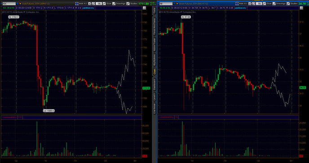This screenshot has width=309, height=163.
Task: Click the green 1711.80 price marker on gold axis
Action: (x=146, y=88)
